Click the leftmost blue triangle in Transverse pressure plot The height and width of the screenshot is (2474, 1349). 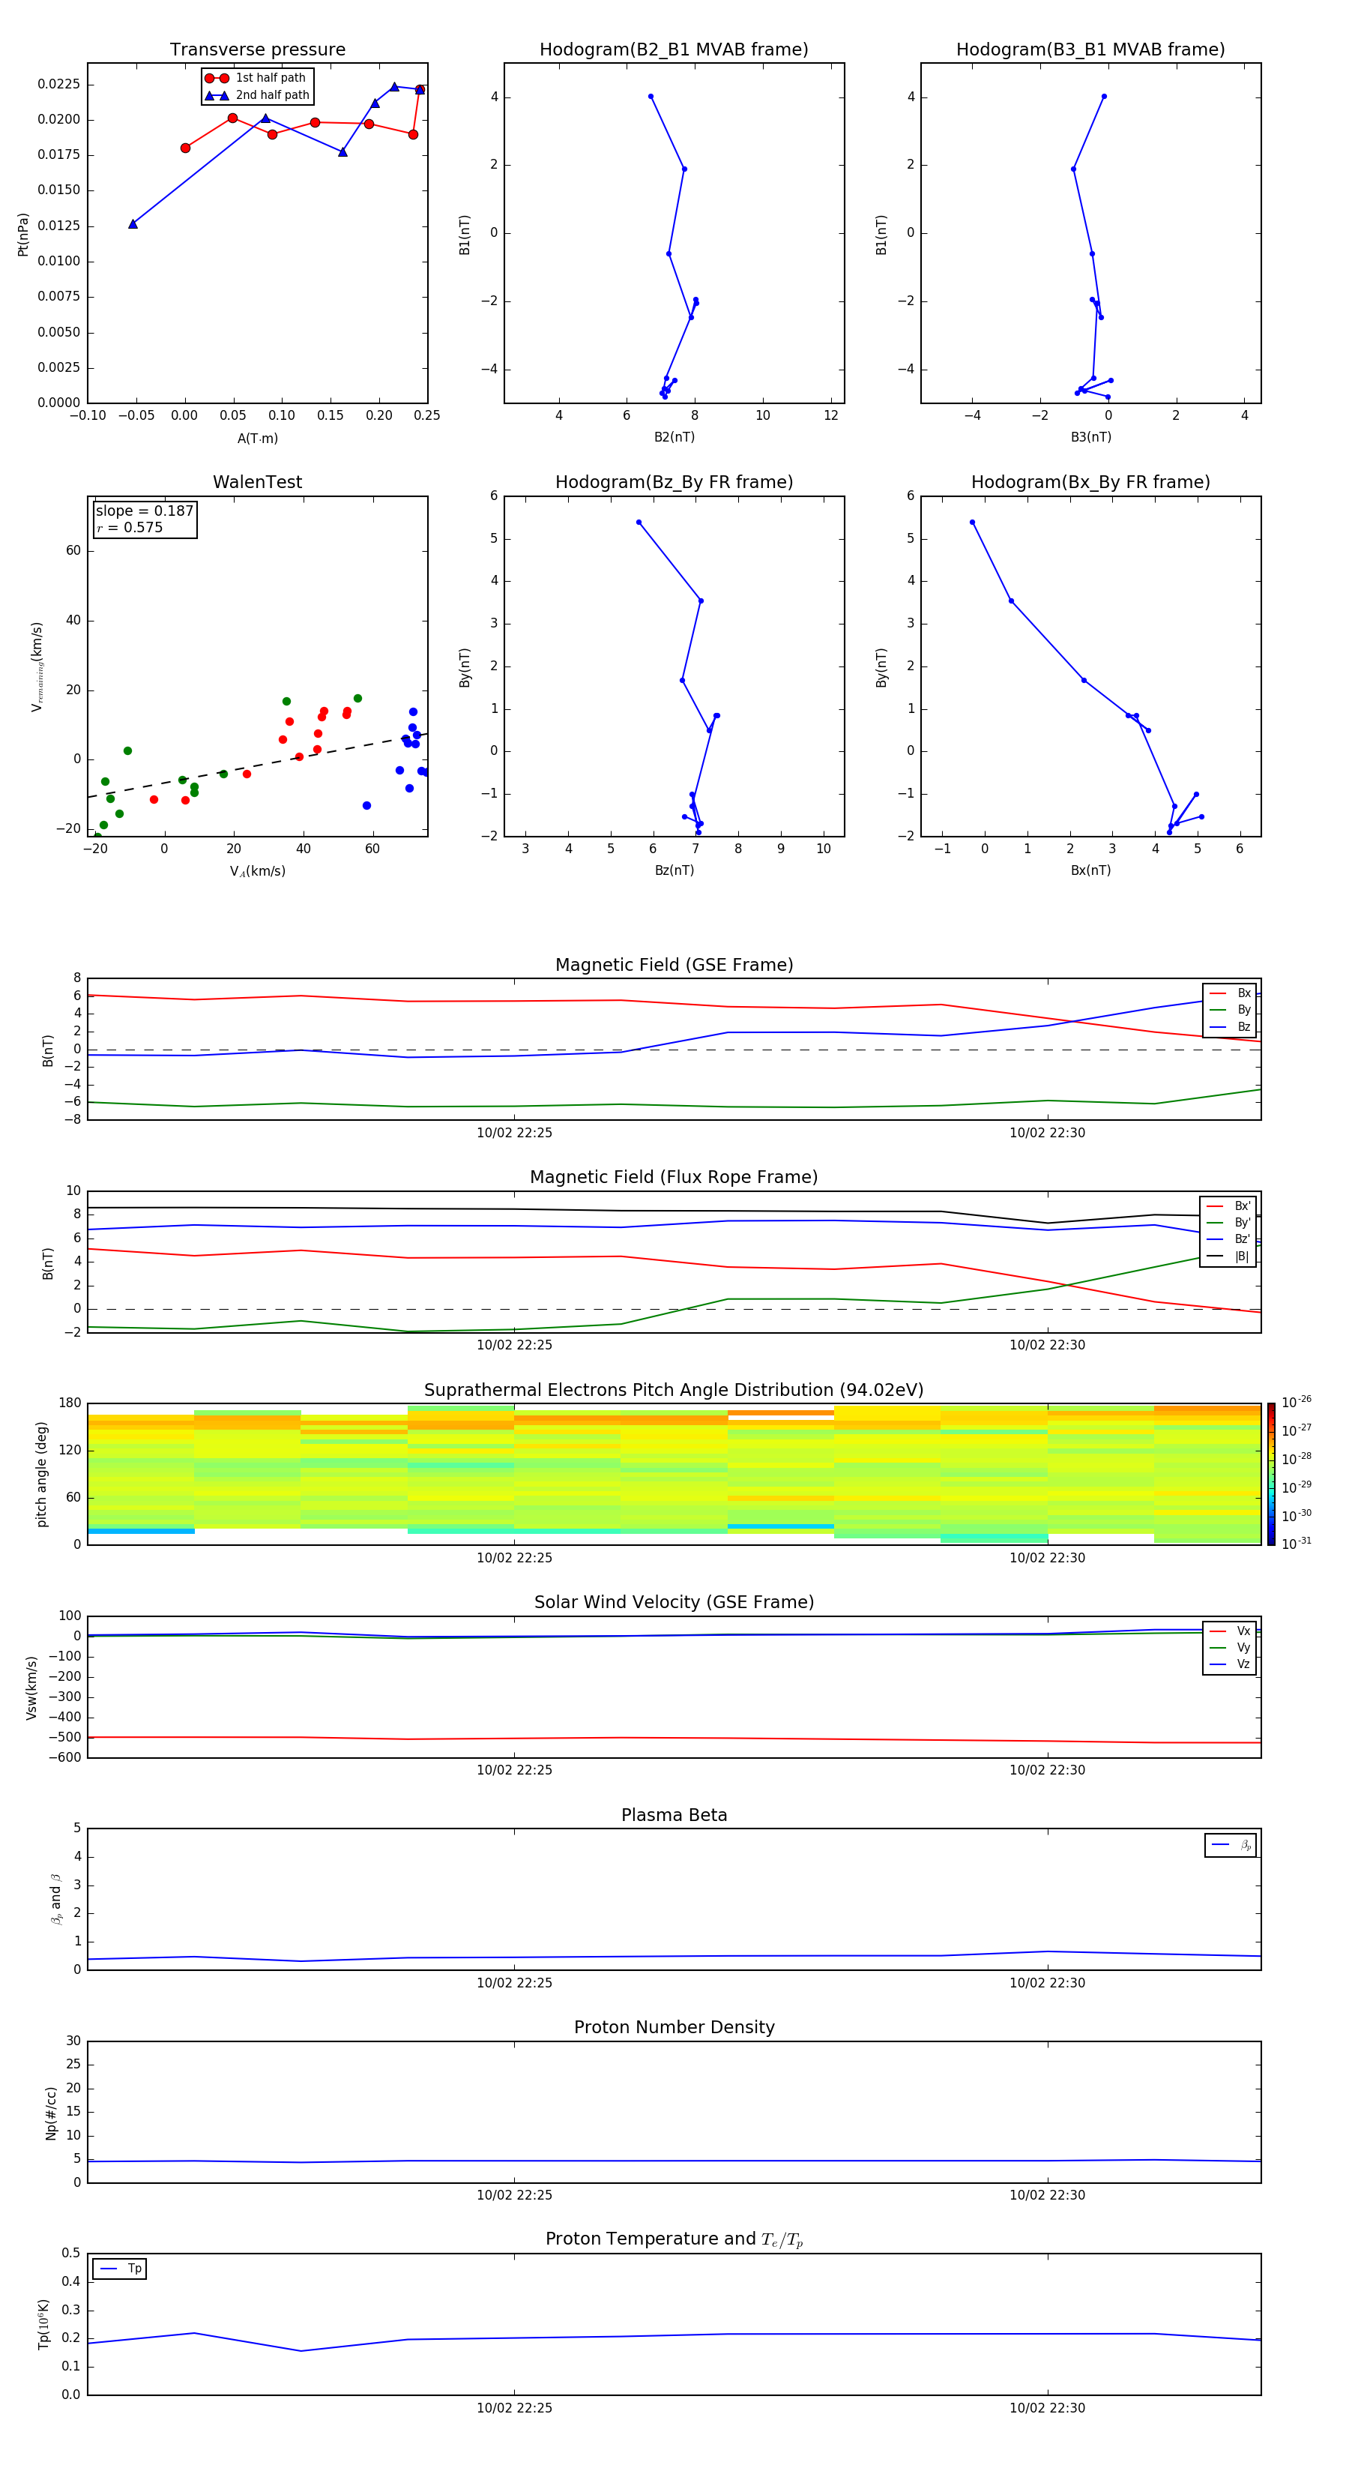(133, 223)
